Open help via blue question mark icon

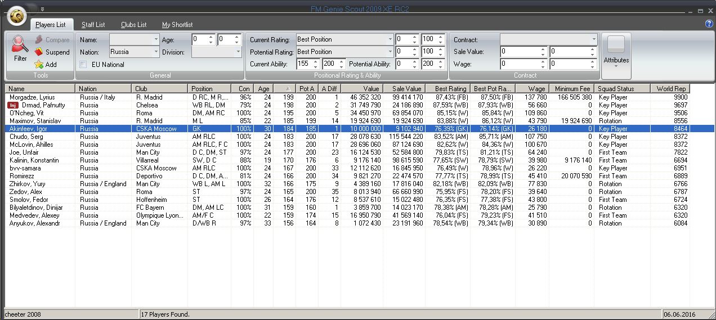coord(709,24)
